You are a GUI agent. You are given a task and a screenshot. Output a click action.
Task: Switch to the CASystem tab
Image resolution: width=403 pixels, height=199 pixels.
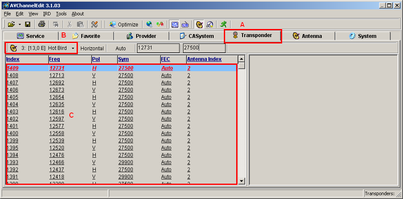pyautogui.click(x=197, y=36)
